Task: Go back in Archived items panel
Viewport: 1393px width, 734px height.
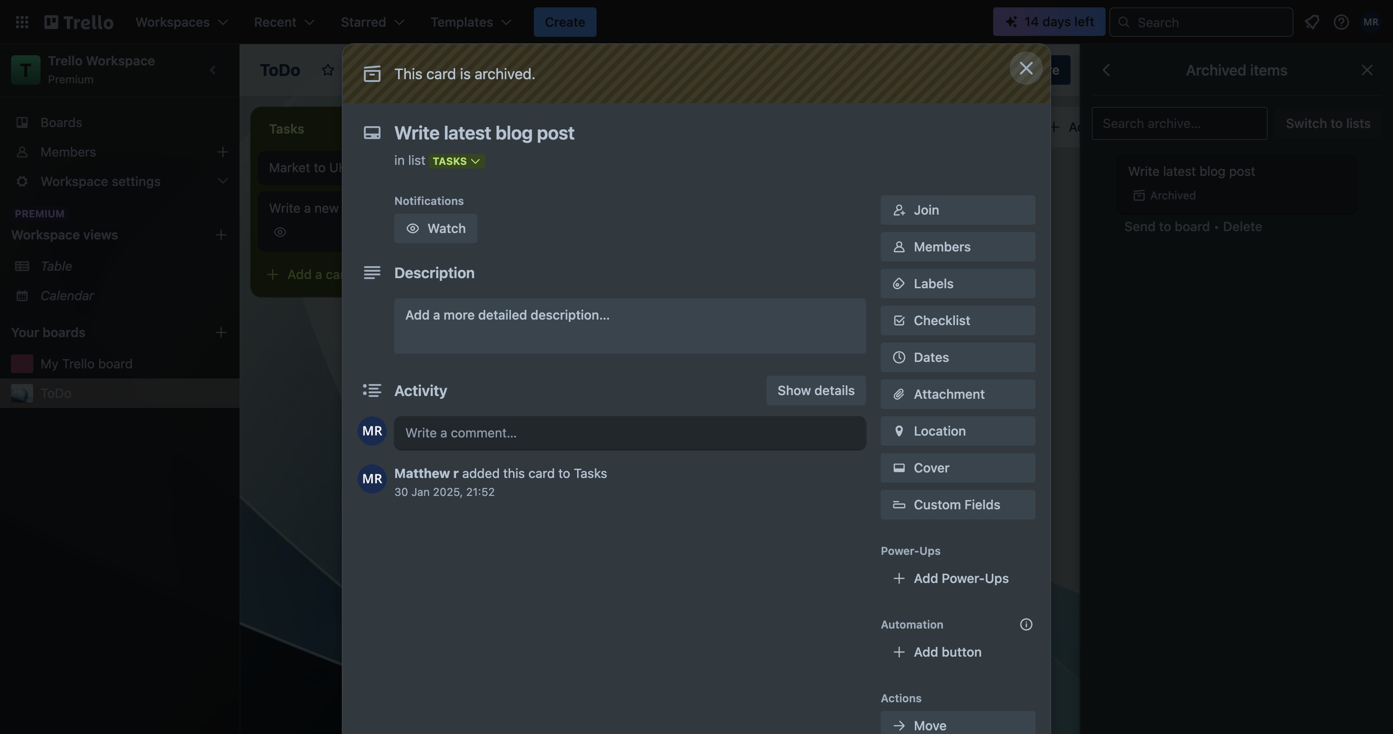Action: (1106, 70)
